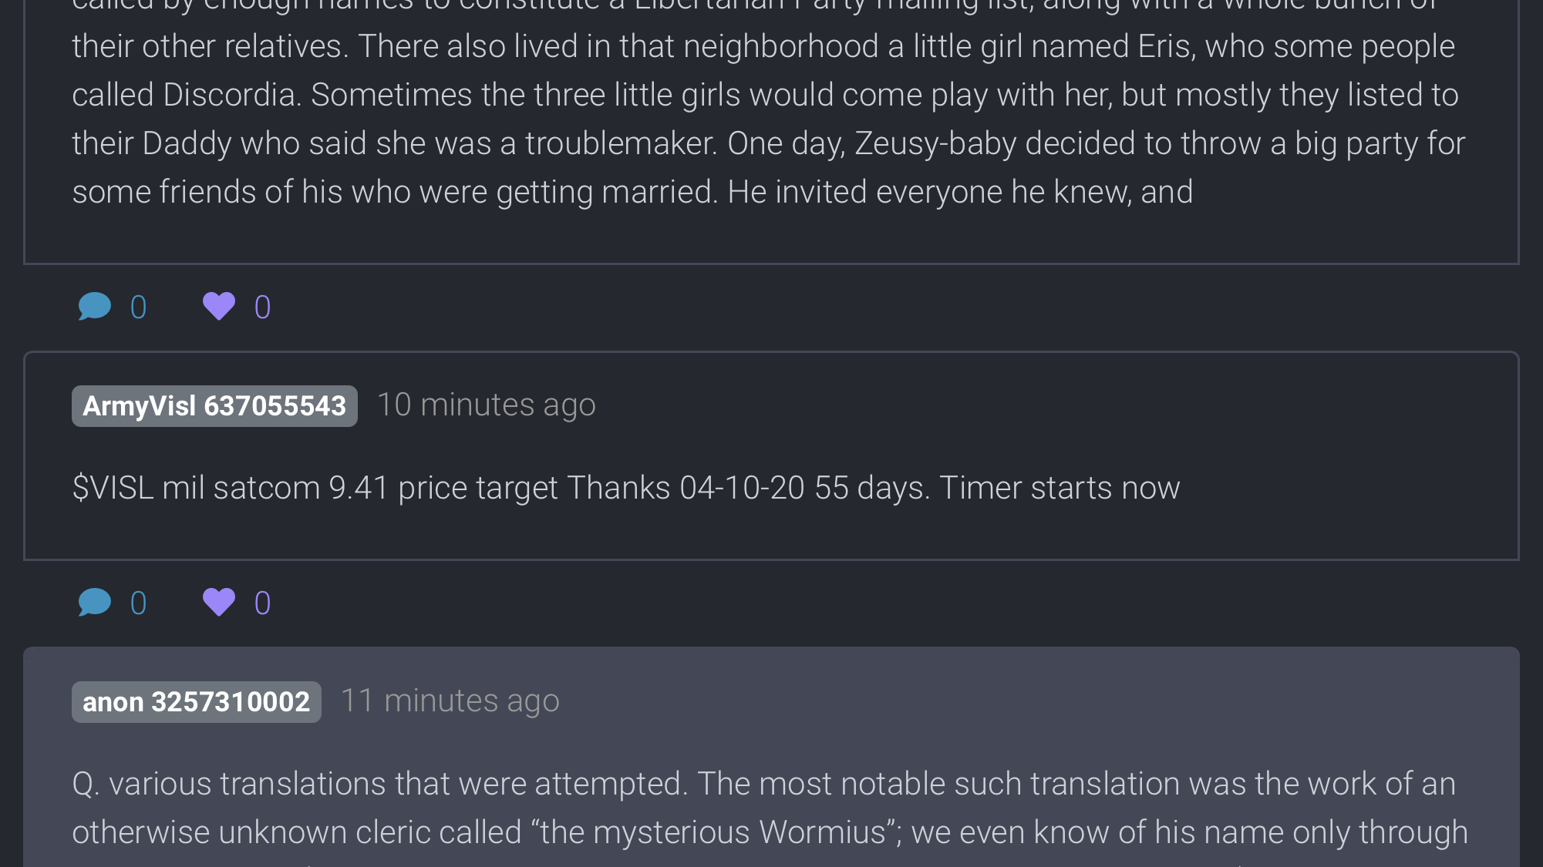The width and height of the screenshot is (1543, 867).
Task: Open comments on the ArmyVisl $VISL post
Action: [95, 603]
